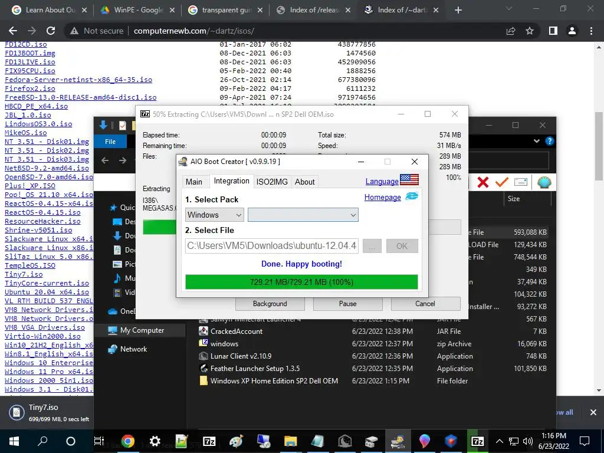Open a new Chrome tab

click(458, 10)
